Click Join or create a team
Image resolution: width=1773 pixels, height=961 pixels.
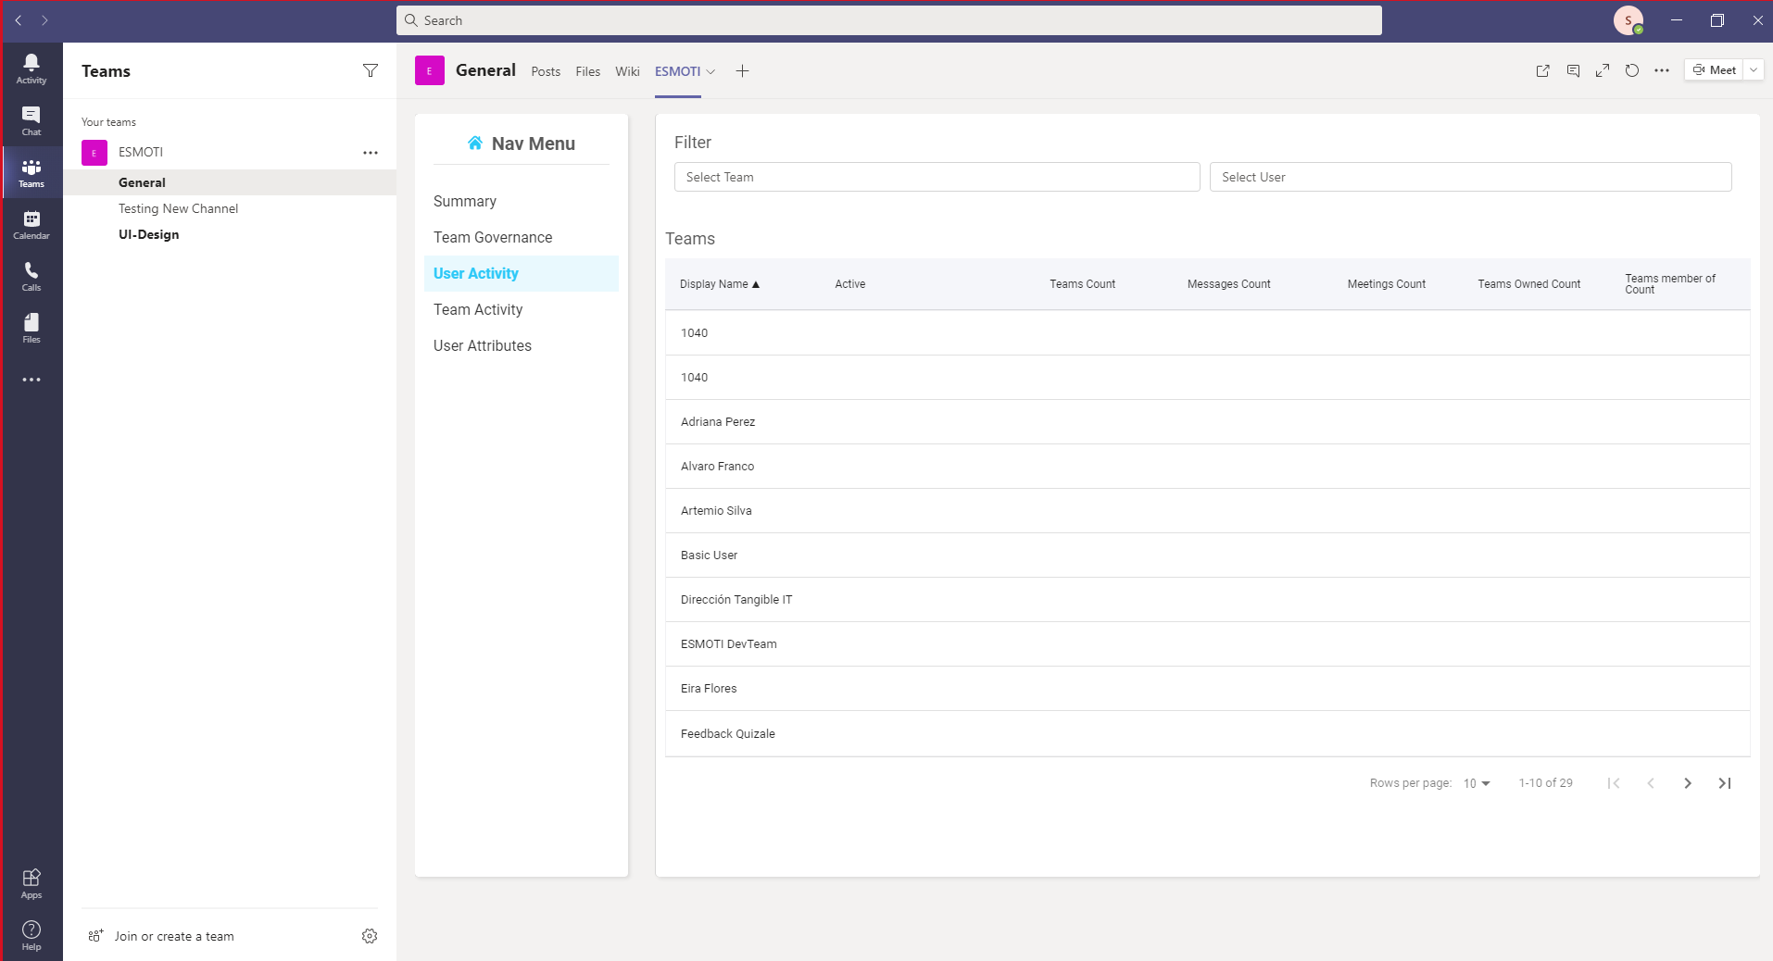[162, 936]
